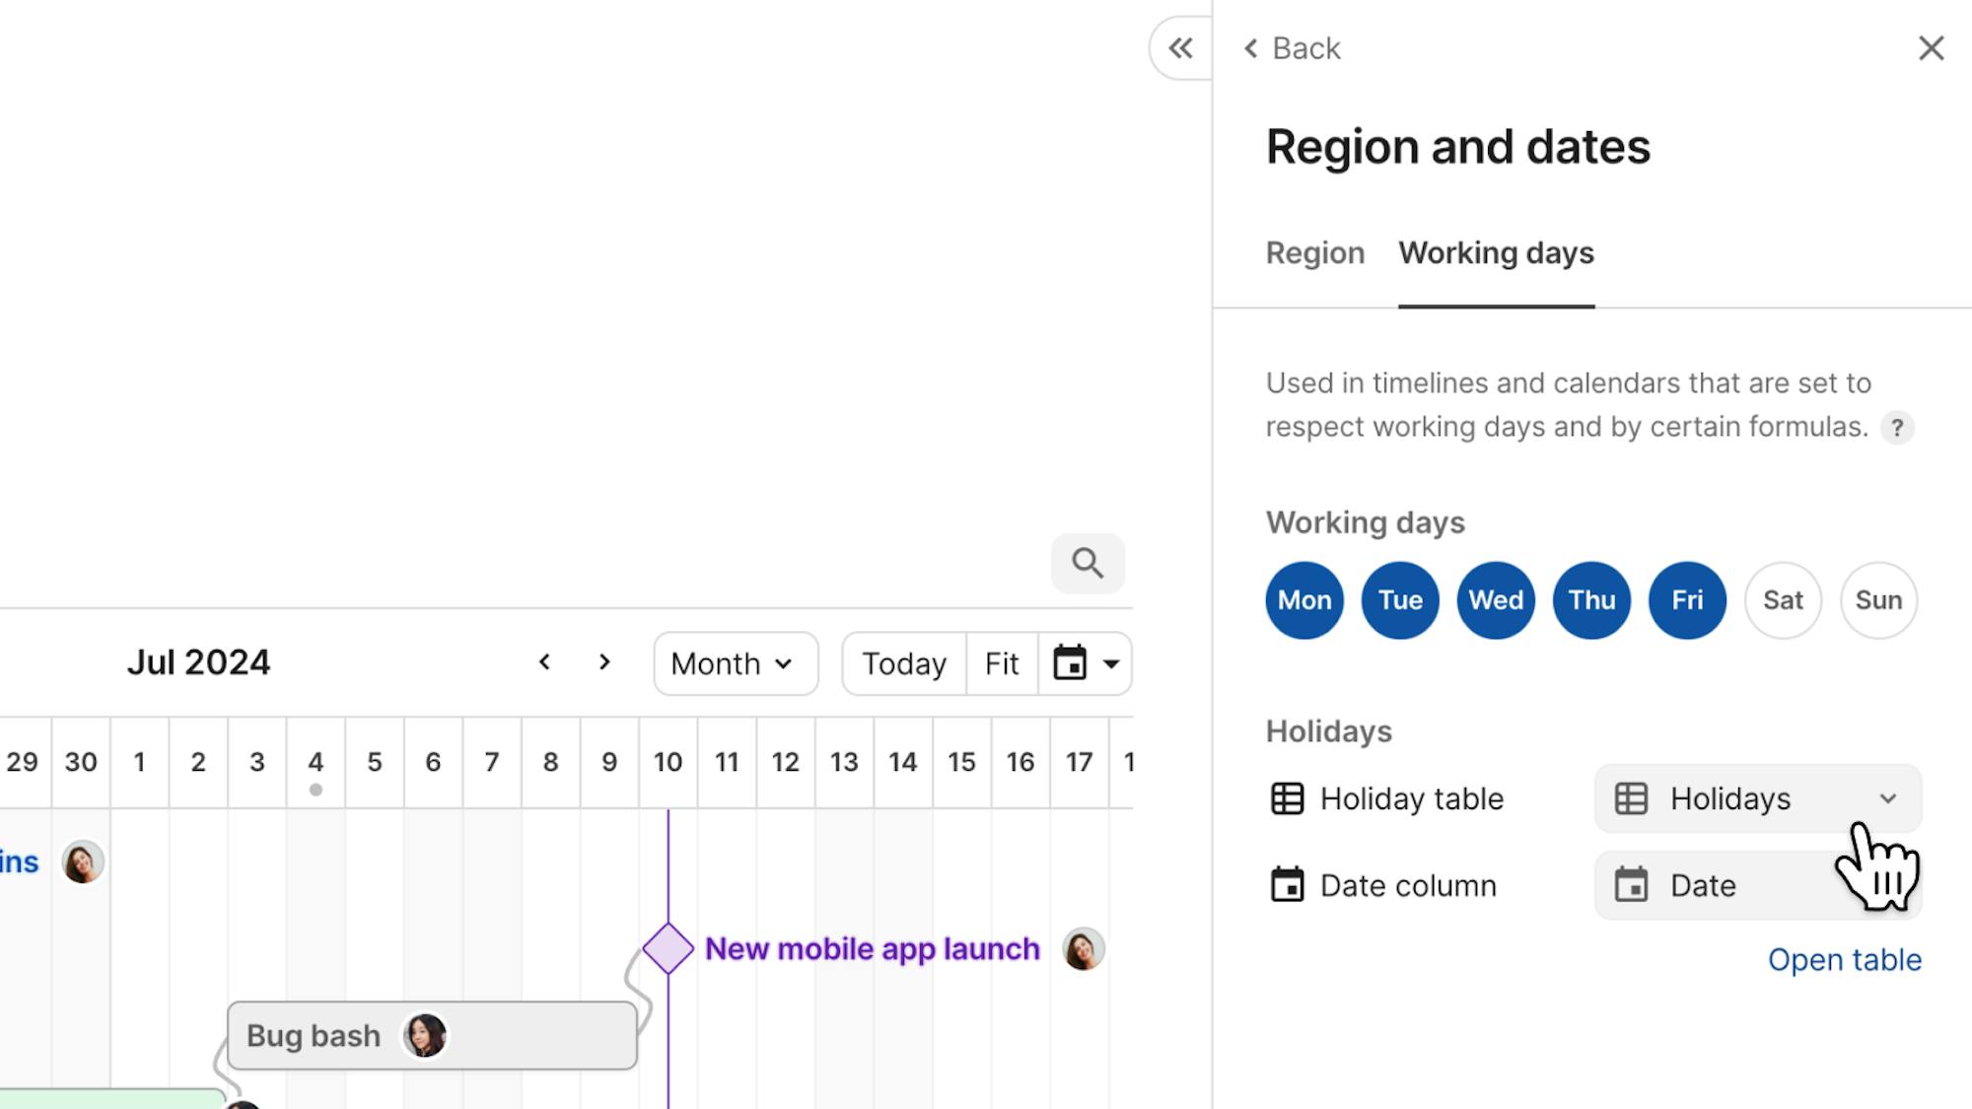
Task: Enable Sunday as a working day
Action: 1878,600
